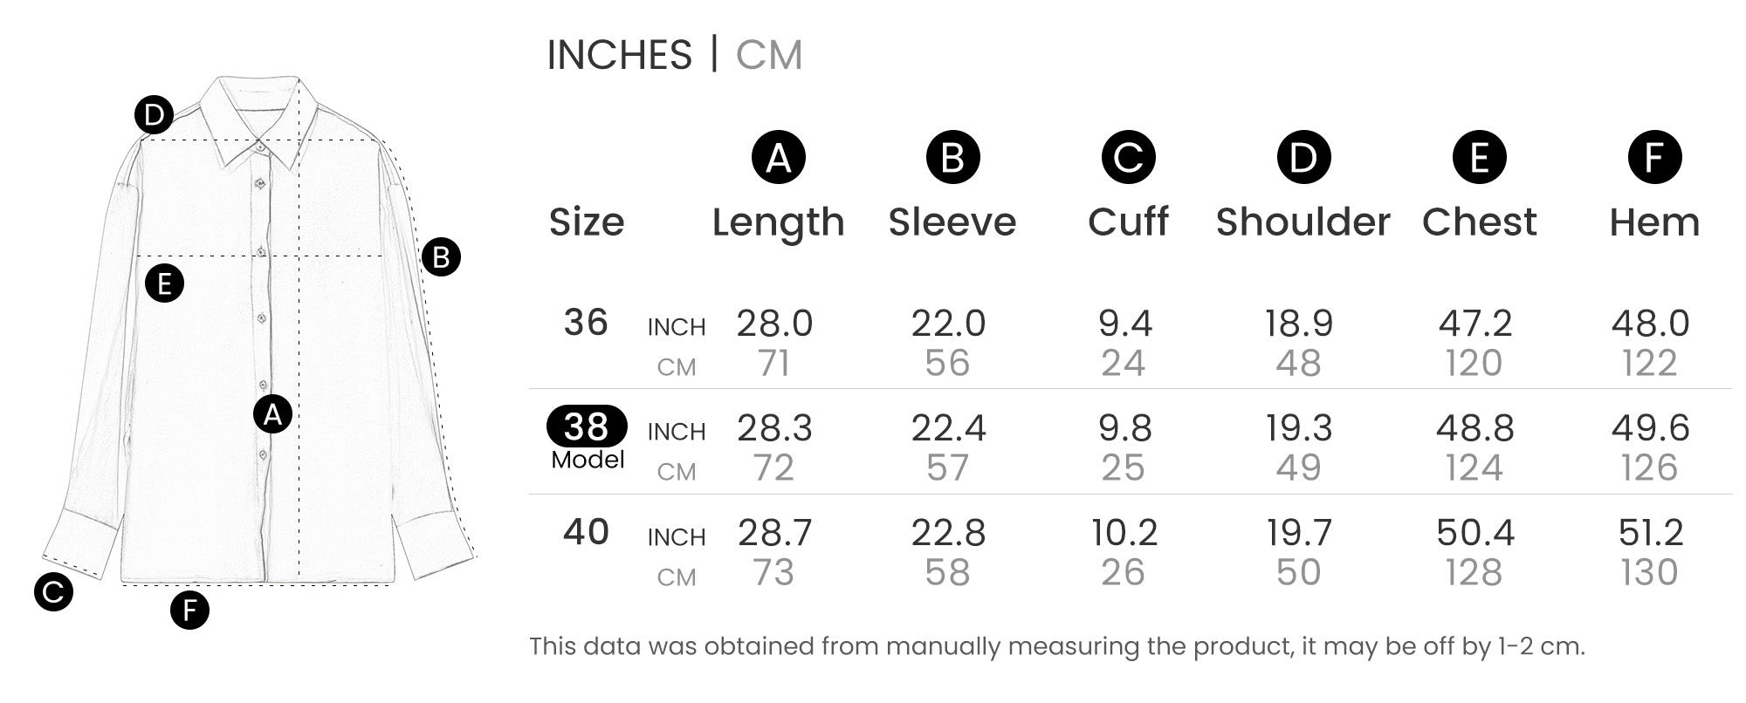Select size 36 row label

coord(586,323)
